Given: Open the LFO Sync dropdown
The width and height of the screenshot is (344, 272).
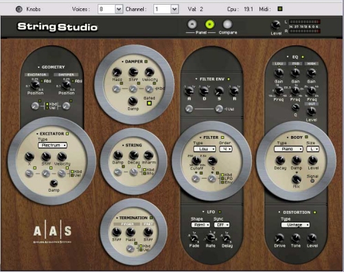Looking at the screenshot, I should tap(222, 225).
